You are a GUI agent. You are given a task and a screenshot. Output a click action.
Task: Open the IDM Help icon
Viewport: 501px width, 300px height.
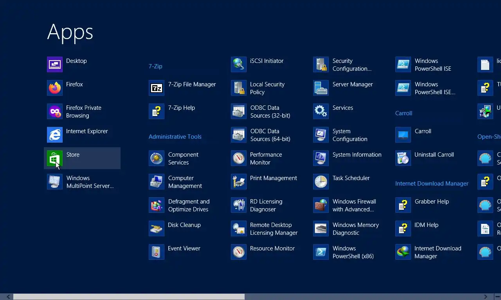point(403,229)
